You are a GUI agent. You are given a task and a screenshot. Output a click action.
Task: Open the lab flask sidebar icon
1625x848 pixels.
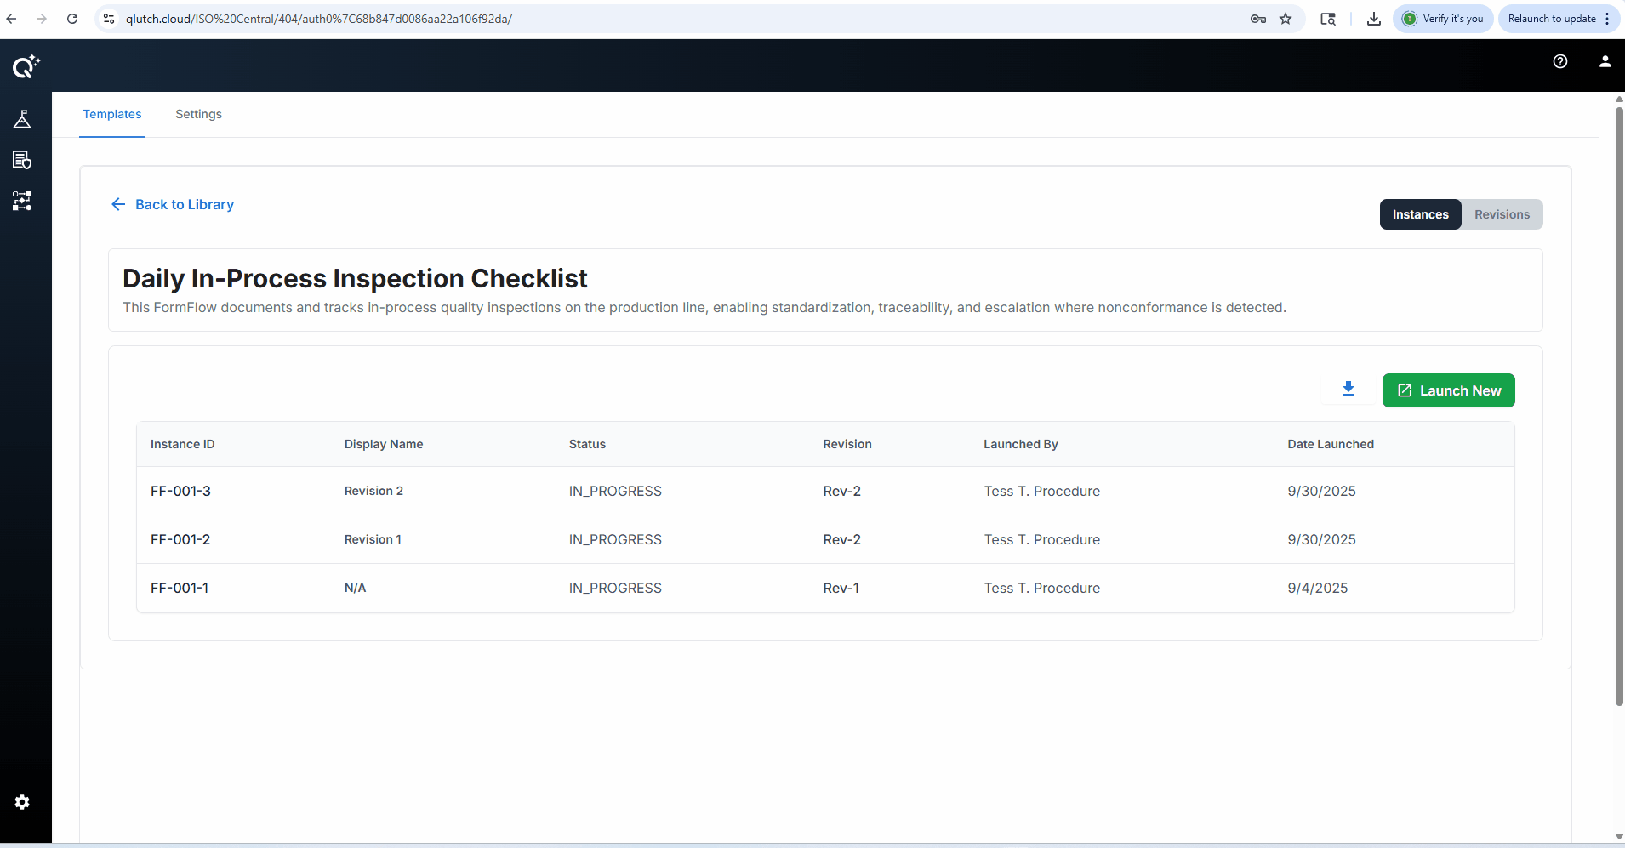[x=22, y=119]
